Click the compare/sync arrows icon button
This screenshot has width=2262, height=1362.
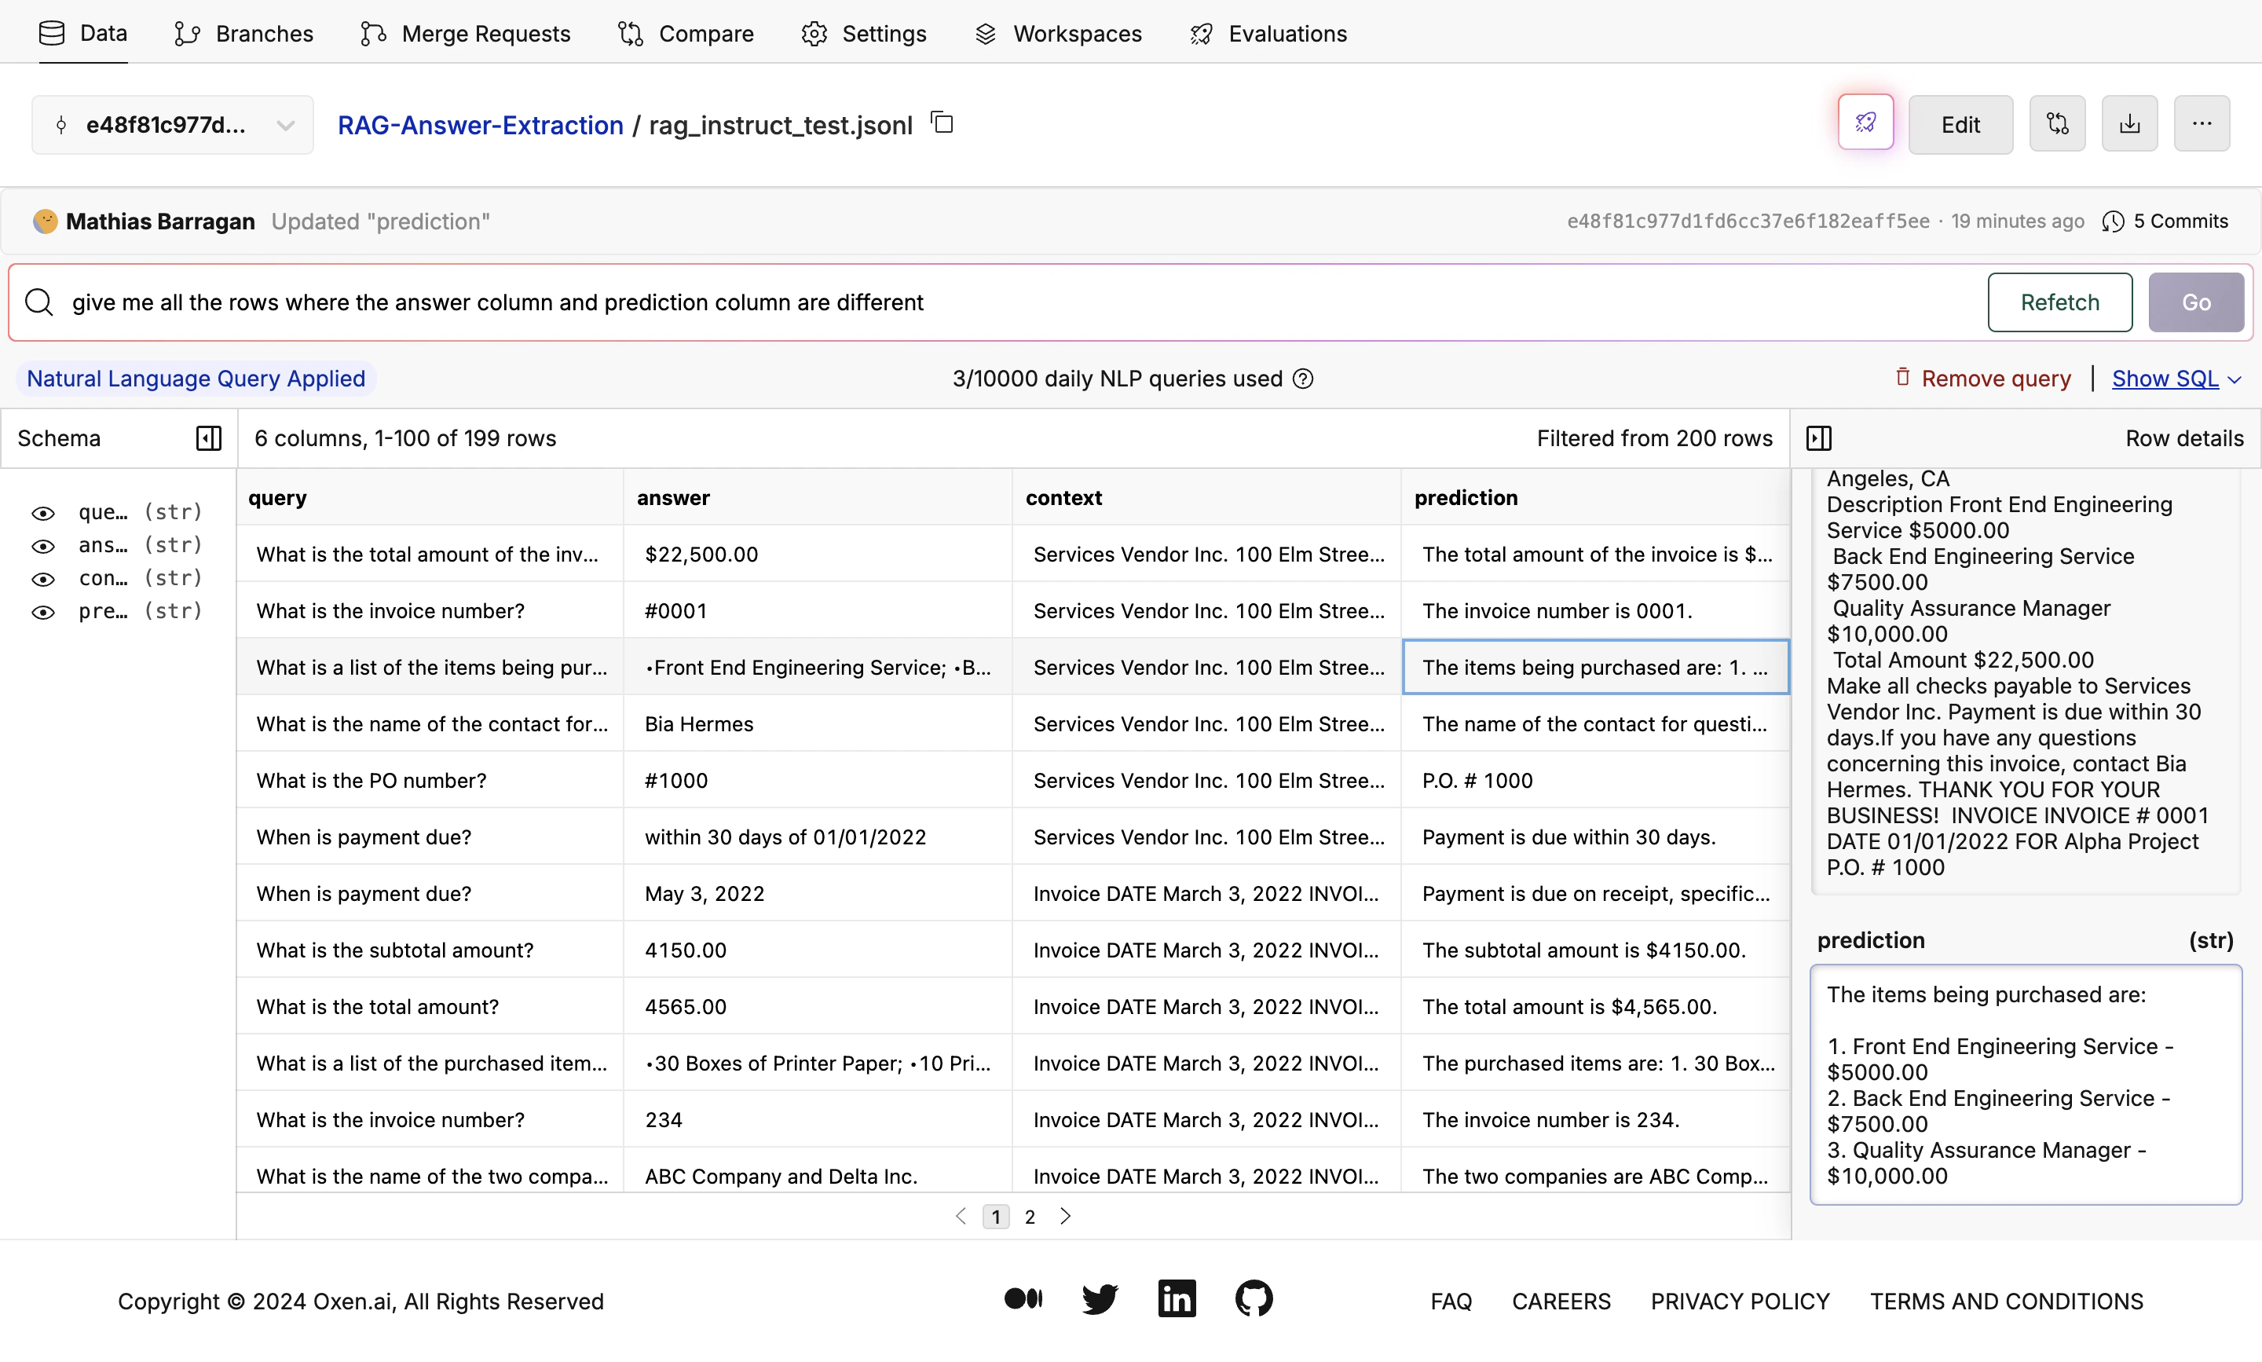pos(2057,123)
